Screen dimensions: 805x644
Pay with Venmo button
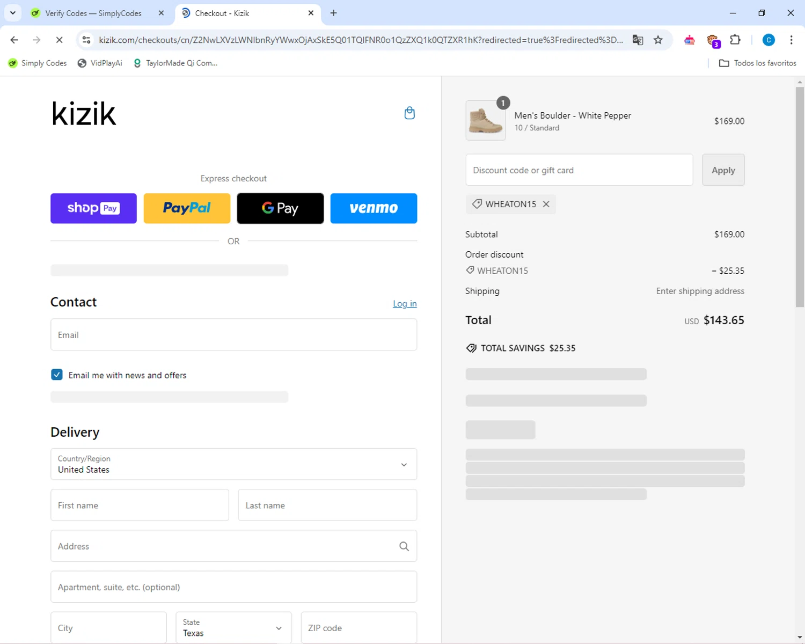click(374, 208)
